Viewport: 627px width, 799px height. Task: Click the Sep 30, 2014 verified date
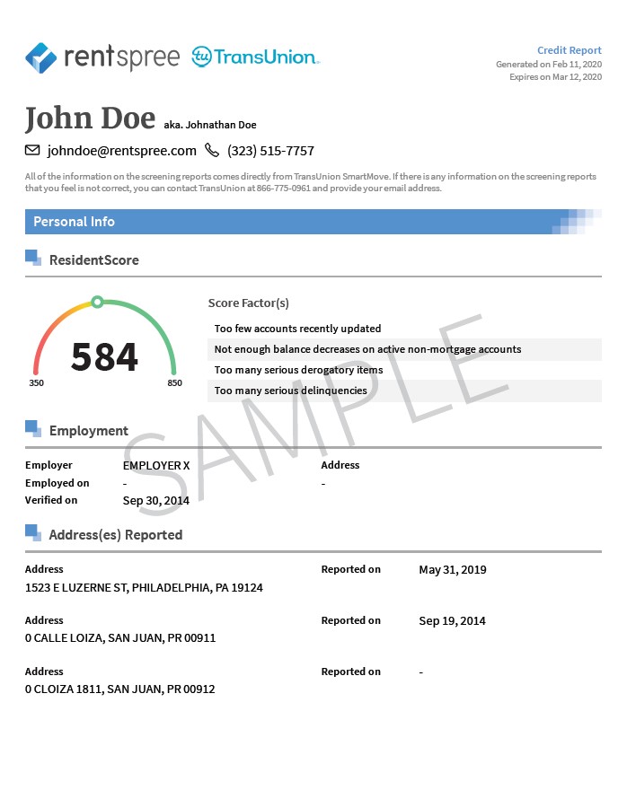coord(156,501)
